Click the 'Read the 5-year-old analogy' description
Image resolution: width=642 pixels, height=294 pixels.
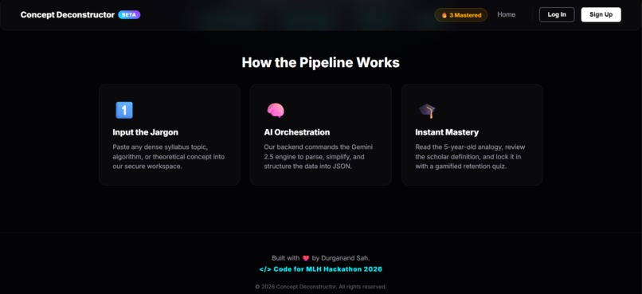coord(470,157)
